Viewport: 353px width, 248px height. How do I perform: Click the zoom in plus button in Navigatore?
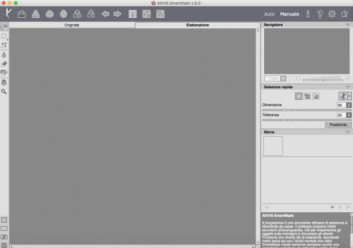[x=347, y=78]
